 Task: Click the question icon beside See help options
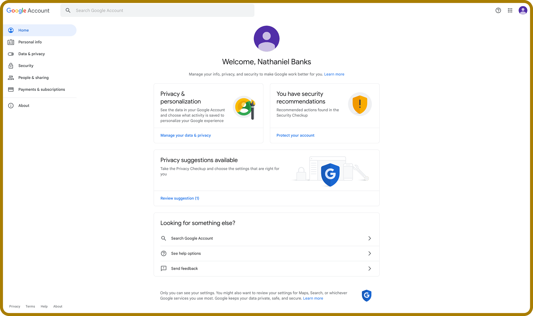pyautogui.click(x=164, y=254)
